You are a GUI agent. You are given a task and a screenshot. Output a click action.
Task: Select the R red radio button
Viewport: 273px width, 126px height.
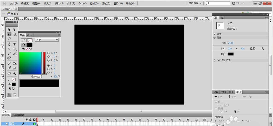[48, 66]
